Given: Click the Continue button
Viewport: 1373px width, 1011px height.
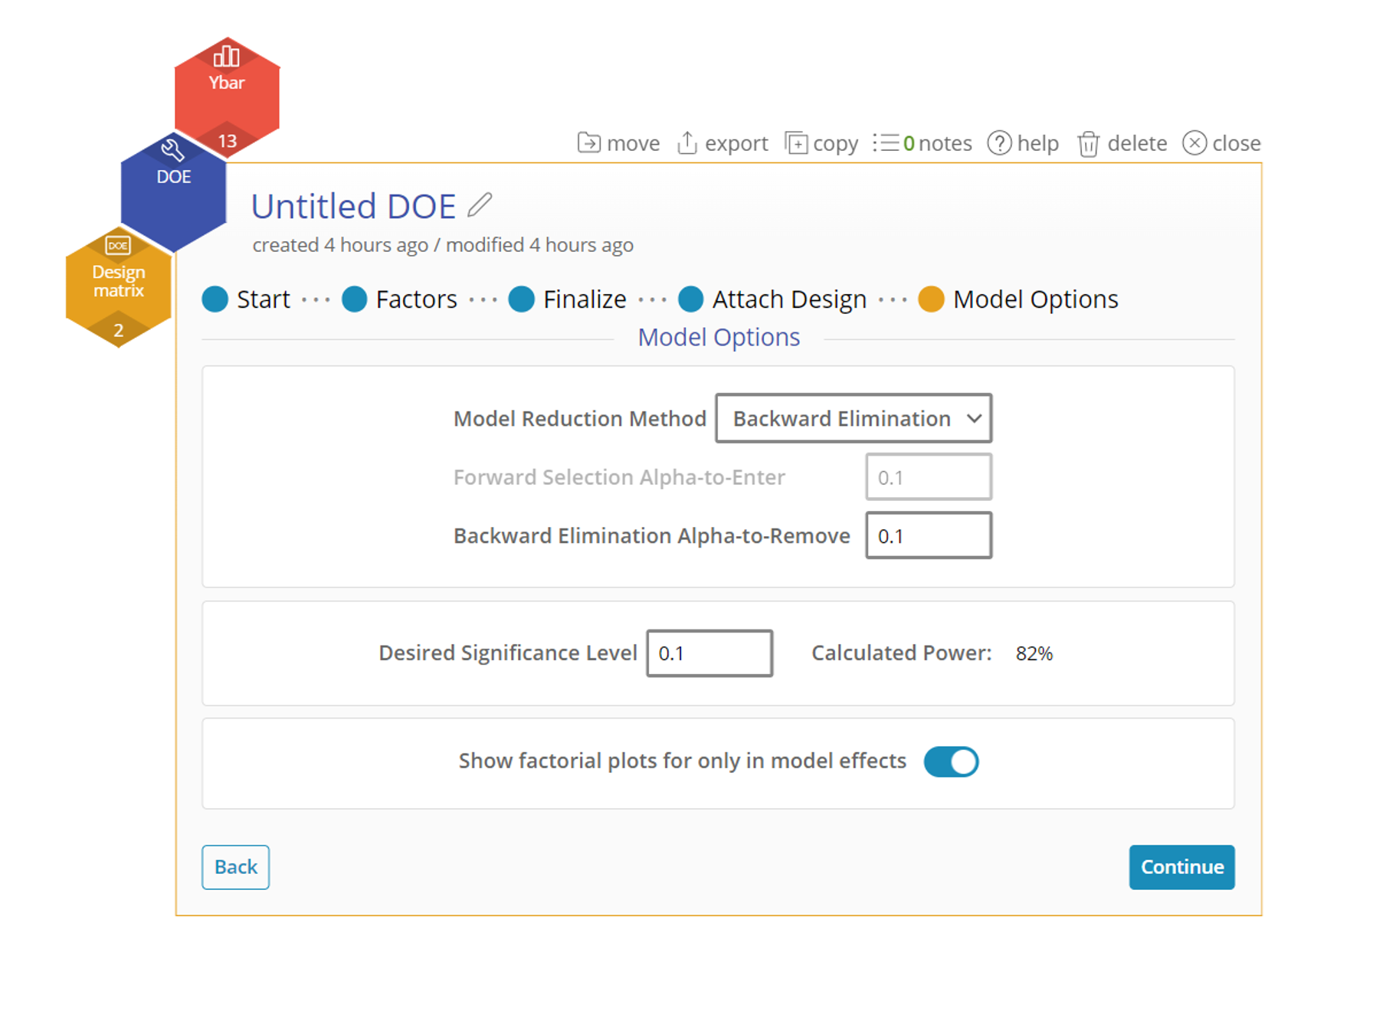Looking at the screenshot, I should (x=1181, y=867).
